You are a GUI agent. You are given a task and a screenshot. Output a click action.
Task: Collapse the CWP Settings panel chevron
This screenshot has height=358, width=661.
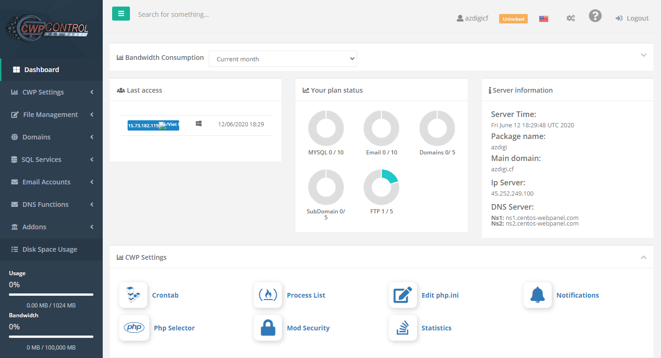(x=643, y=257)
